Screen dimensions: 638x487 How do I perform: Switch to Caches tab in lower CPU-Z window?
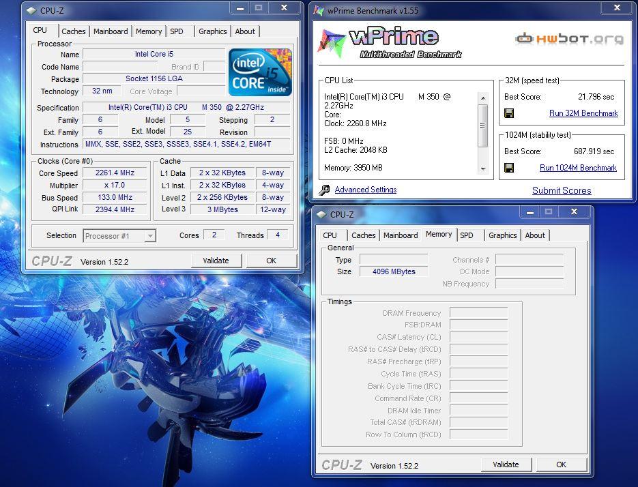[x=363, y=235]
